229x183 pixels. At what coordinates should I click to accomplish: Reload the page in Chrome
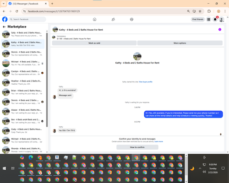click(x=17, y=11)
